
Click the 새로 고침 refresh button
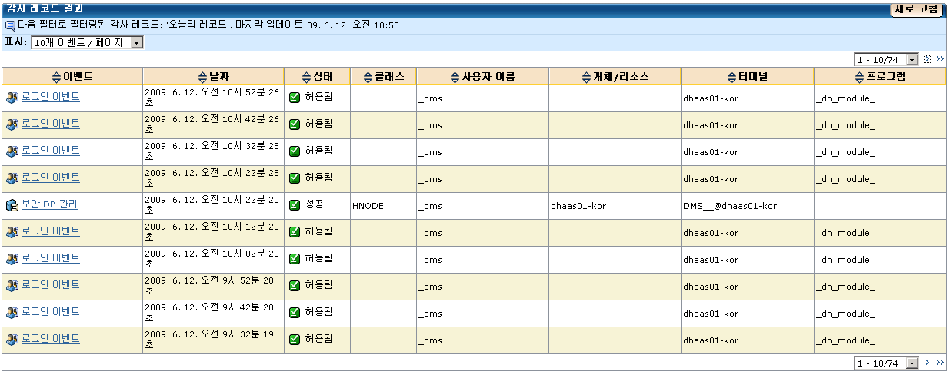[x=917, y=9]
